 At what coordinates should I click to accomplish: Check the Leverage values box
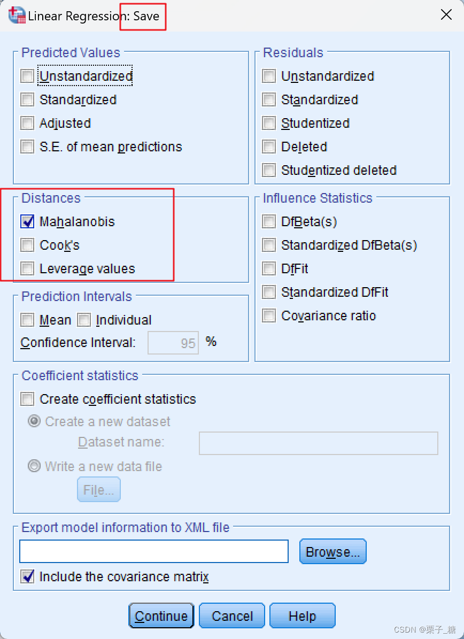tap(27, 268)
